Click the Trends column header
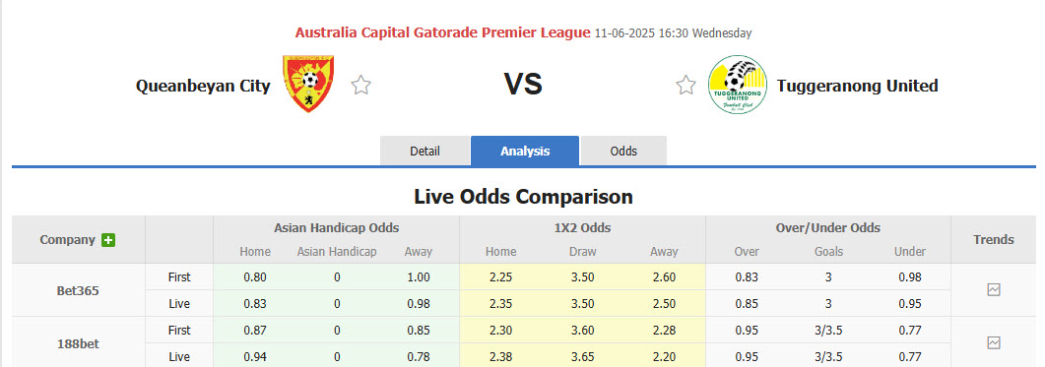 pyautogui.click(x=994, y=240)
